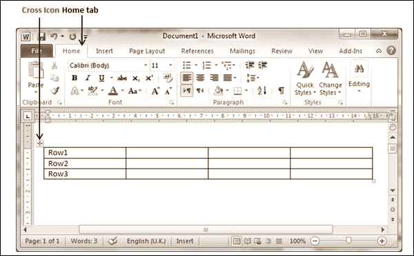Toggle Underline formatting
Screen dimensions: 414x256
point(101,78)
